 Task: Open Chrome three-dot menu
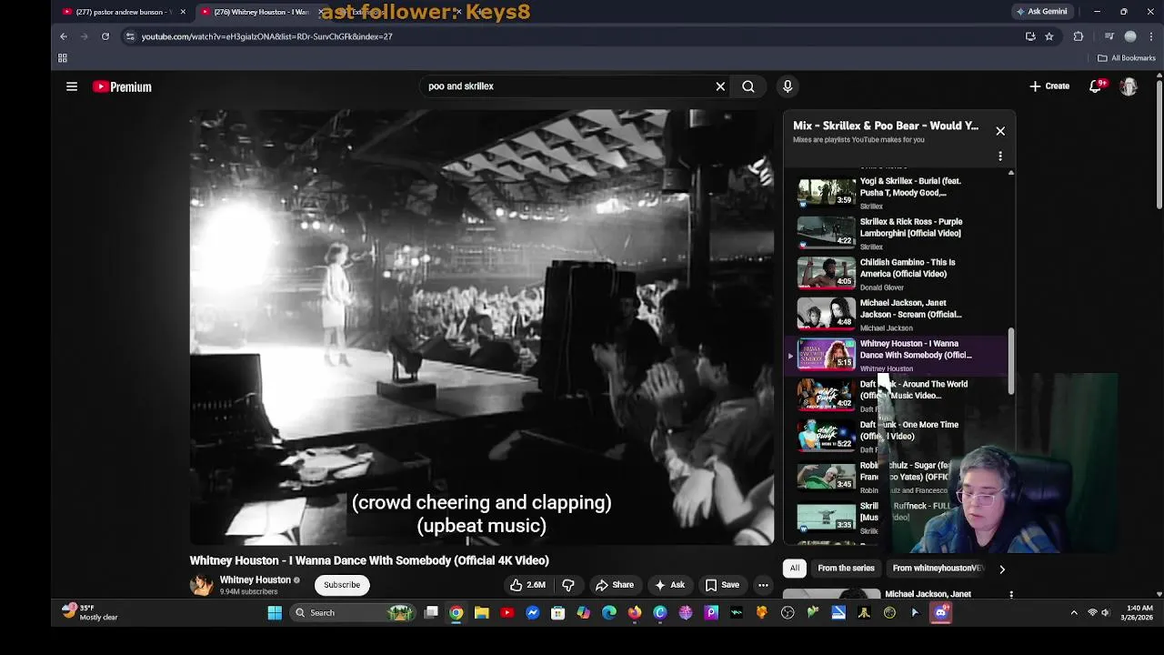tap(1151, 36)
